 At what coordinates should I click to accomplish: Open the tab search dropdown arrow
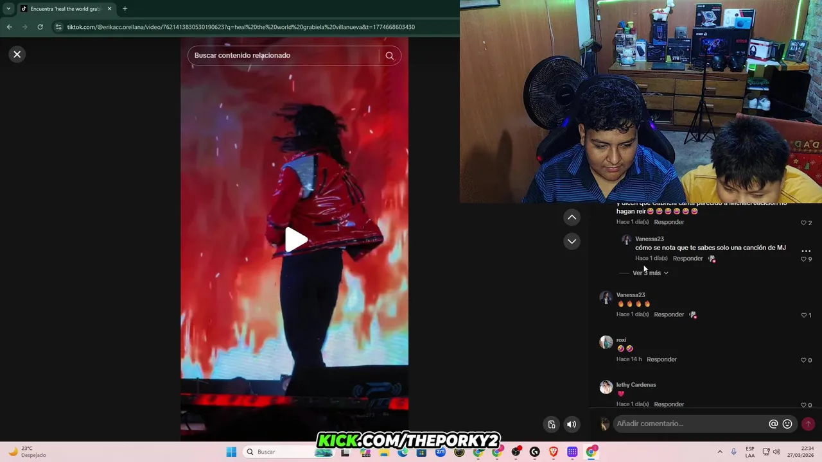[8, 9]
